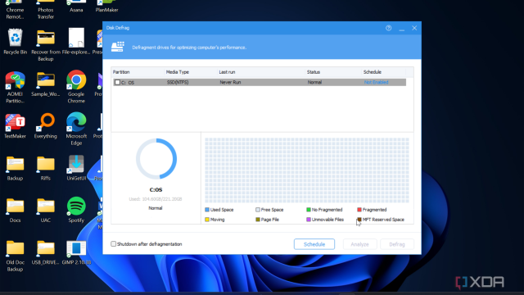Click the Partition column header
Screen dimensions: 524x295
[x=138, y=72]
